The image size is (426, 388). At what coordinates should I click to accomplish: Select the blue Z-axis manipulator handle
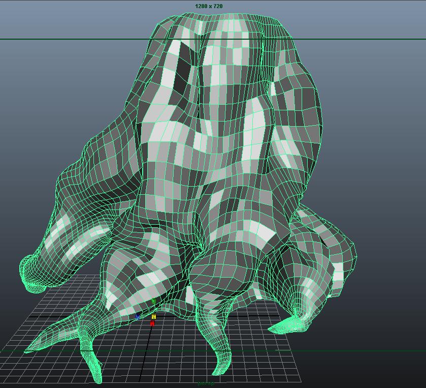tap(137, 316)
